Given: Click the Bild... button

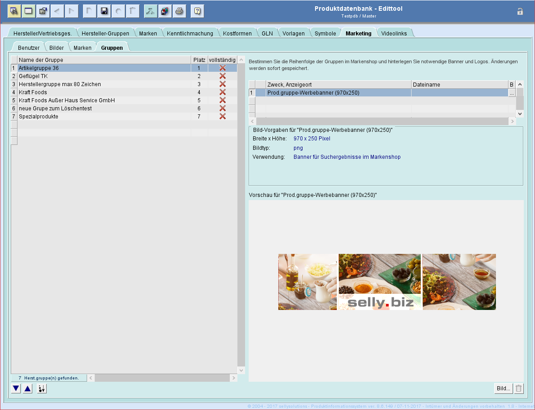Looking at the screenshot, I should click(503, 388).
